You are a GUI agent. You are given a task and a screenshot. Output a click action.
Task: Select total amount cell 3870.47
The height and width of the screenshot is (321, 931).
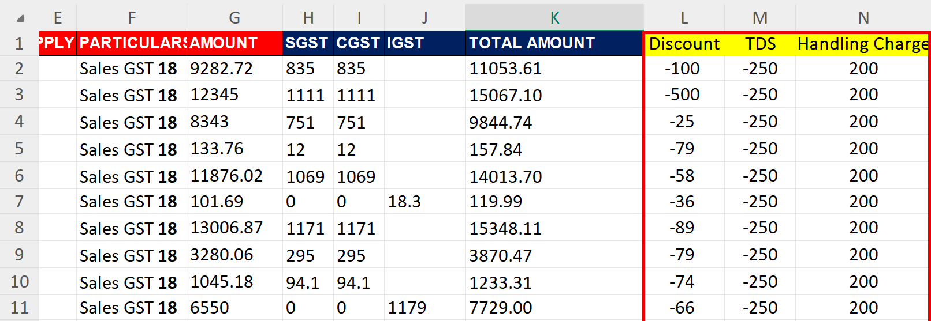point(554,255)
